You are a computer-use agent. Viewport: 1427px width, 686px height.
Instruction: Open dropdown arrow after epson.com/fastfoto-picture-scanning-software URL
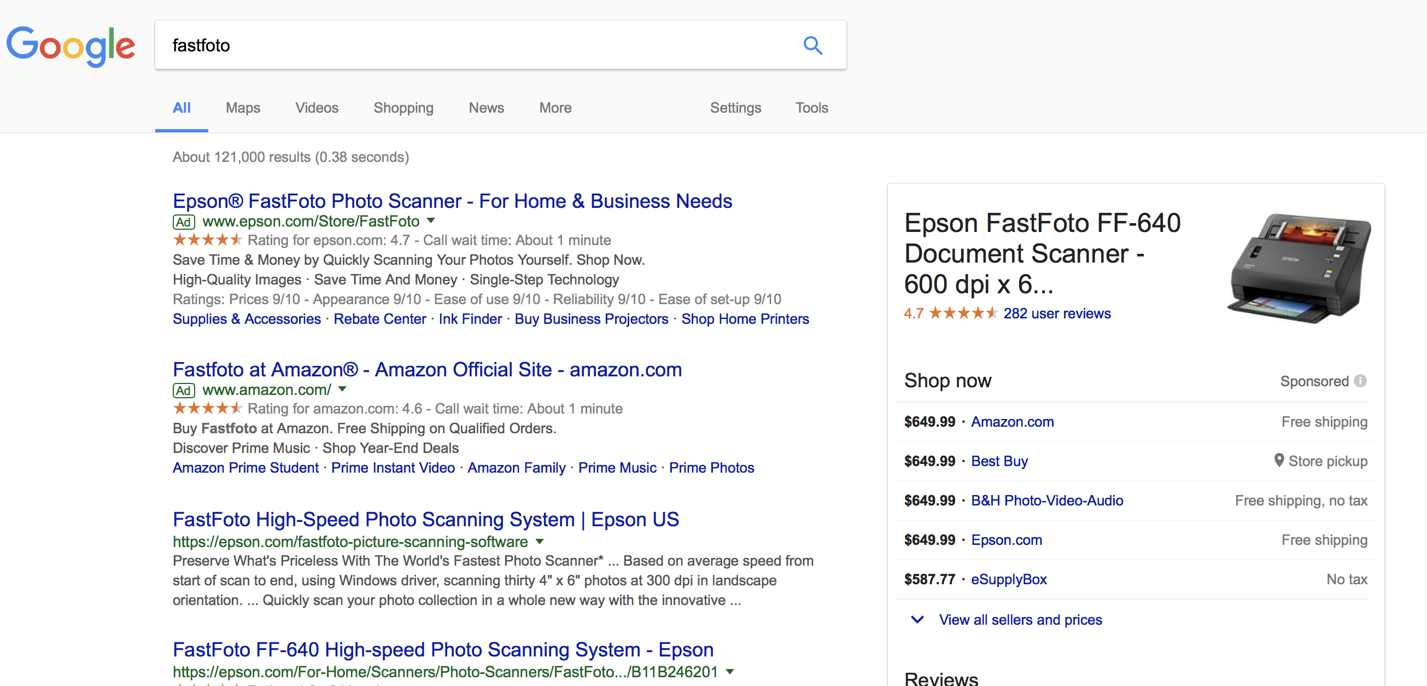point(540,542)
